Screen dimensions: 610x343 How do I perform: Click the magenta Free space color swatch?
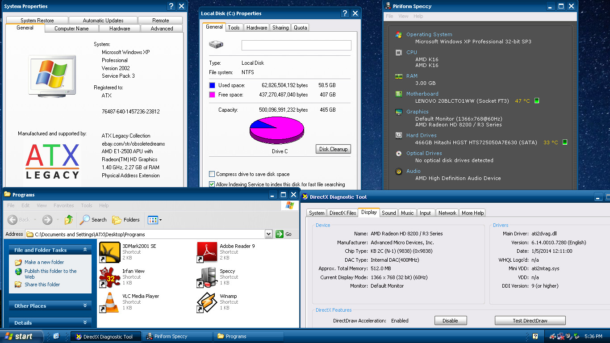212,95
